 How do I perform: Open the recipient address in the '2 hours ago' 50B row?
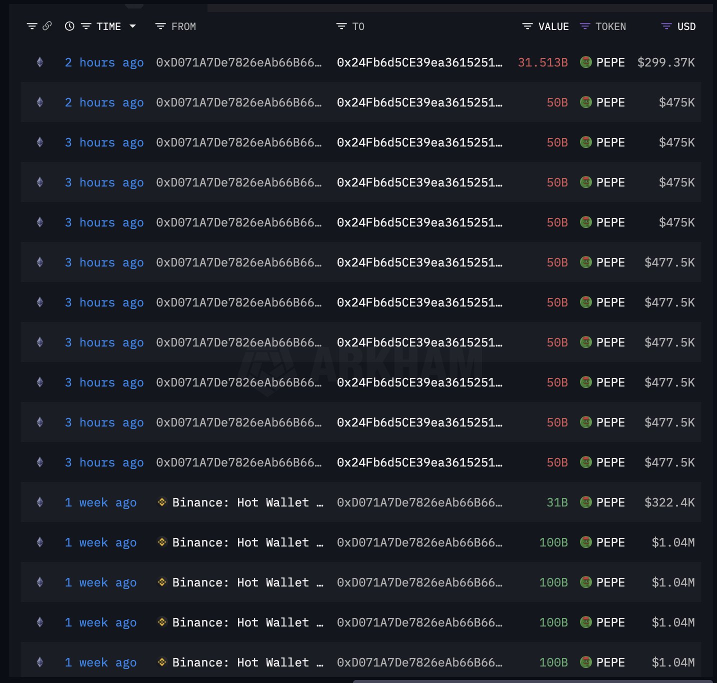coord(420,102)
